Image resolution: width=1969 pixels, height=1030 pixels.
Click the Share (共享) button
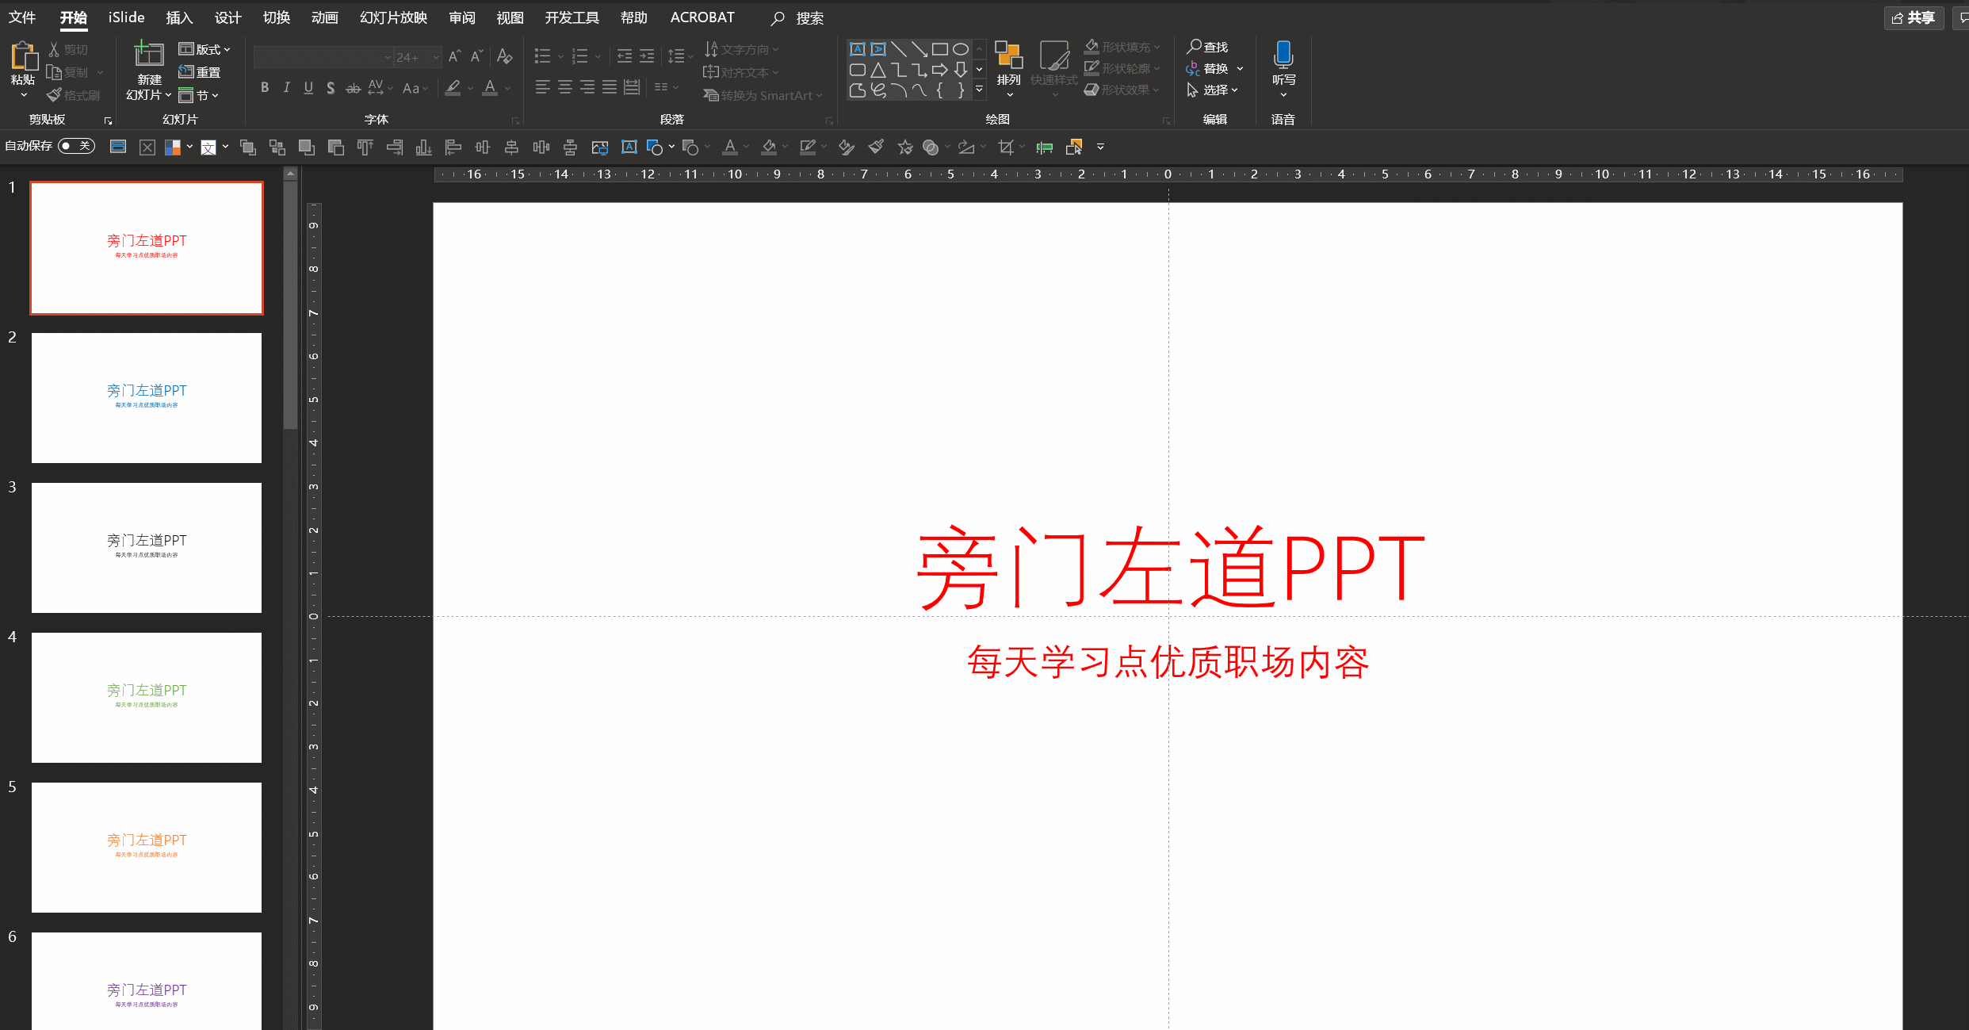click(x=1913, y=17)
